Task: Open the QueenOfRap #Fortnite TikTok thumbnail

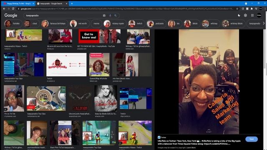Action: [x=99, y=65]
